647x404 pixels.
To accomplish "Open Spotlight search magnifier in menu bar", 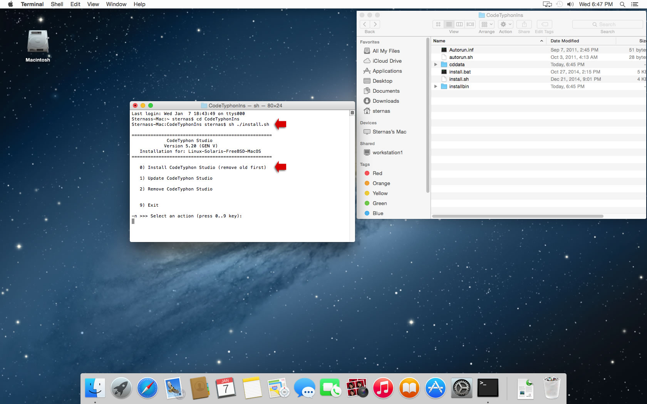I will coord(622,4).
